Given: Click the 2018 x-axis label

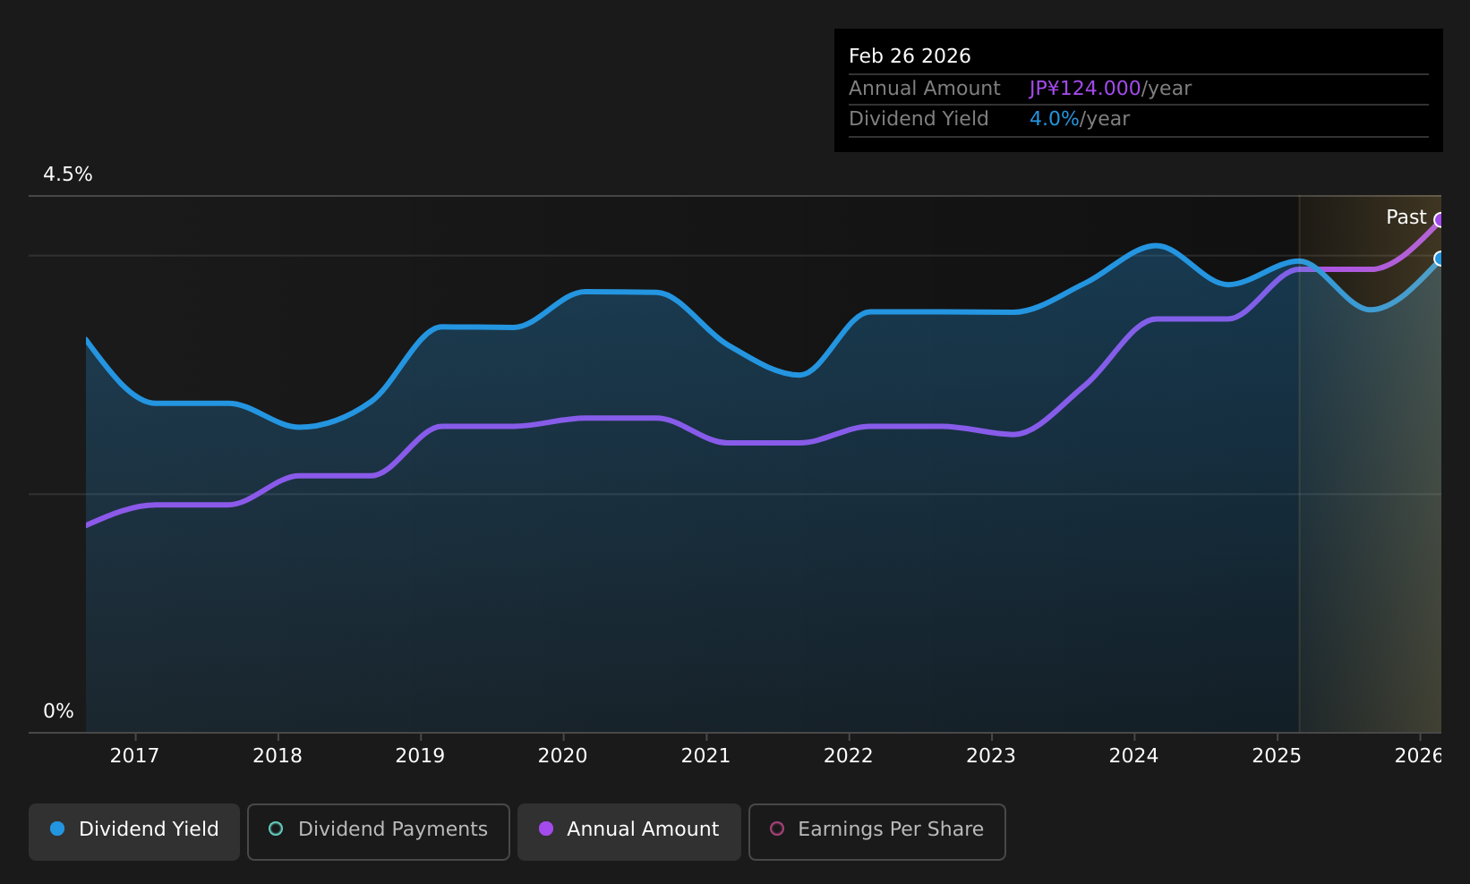Looking at the screenshot, I should 278,756.
